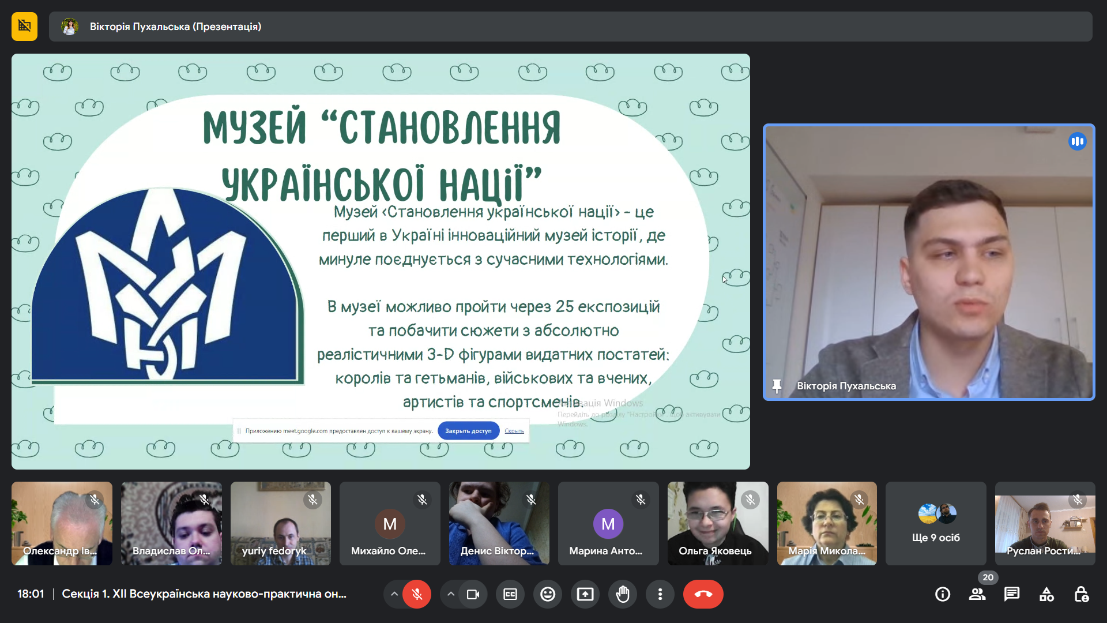Open the emoji reactions button
Viewport: 1107px width, 623px height.
(548, 594)
